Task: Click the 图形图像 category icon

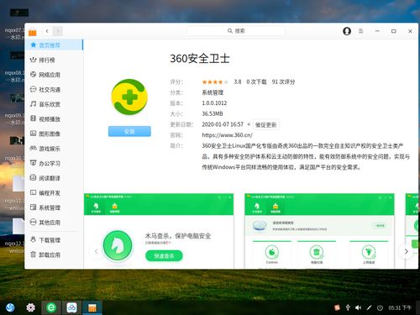Action: coord(33,134)
